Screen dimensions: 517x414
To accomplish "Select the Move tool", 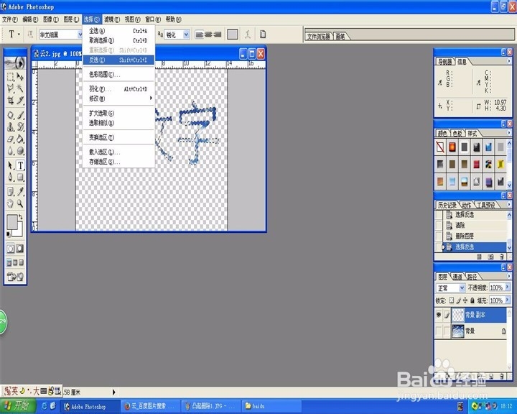I will (x=20, y=77).
